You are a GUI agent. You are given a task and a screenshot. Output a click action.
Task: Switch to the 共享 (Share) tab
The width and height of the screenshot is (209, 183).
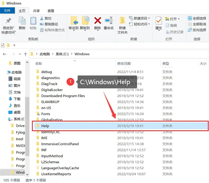tap(36, 11)
